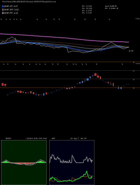Click the white DOW MT legend swatch
Screen dimensions: 140x185
click(x=3, y=10)
